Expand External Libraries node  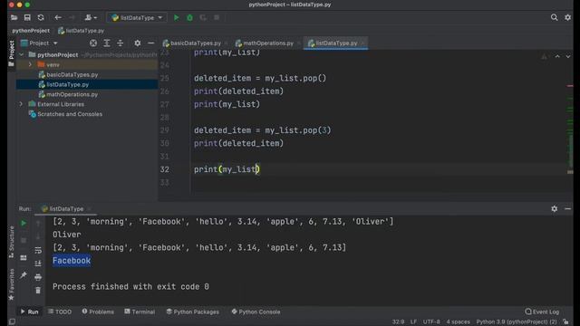click(x=21, y=104)
